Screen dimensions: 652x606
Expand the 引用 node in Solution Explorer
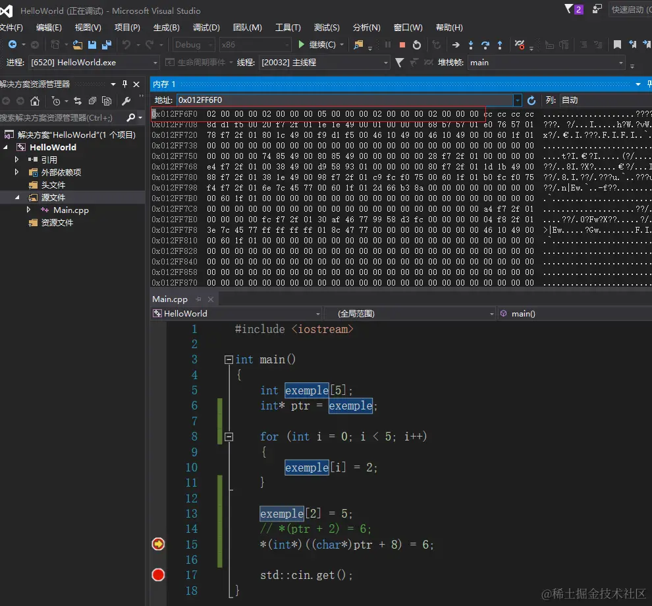[x=16, y=160]
